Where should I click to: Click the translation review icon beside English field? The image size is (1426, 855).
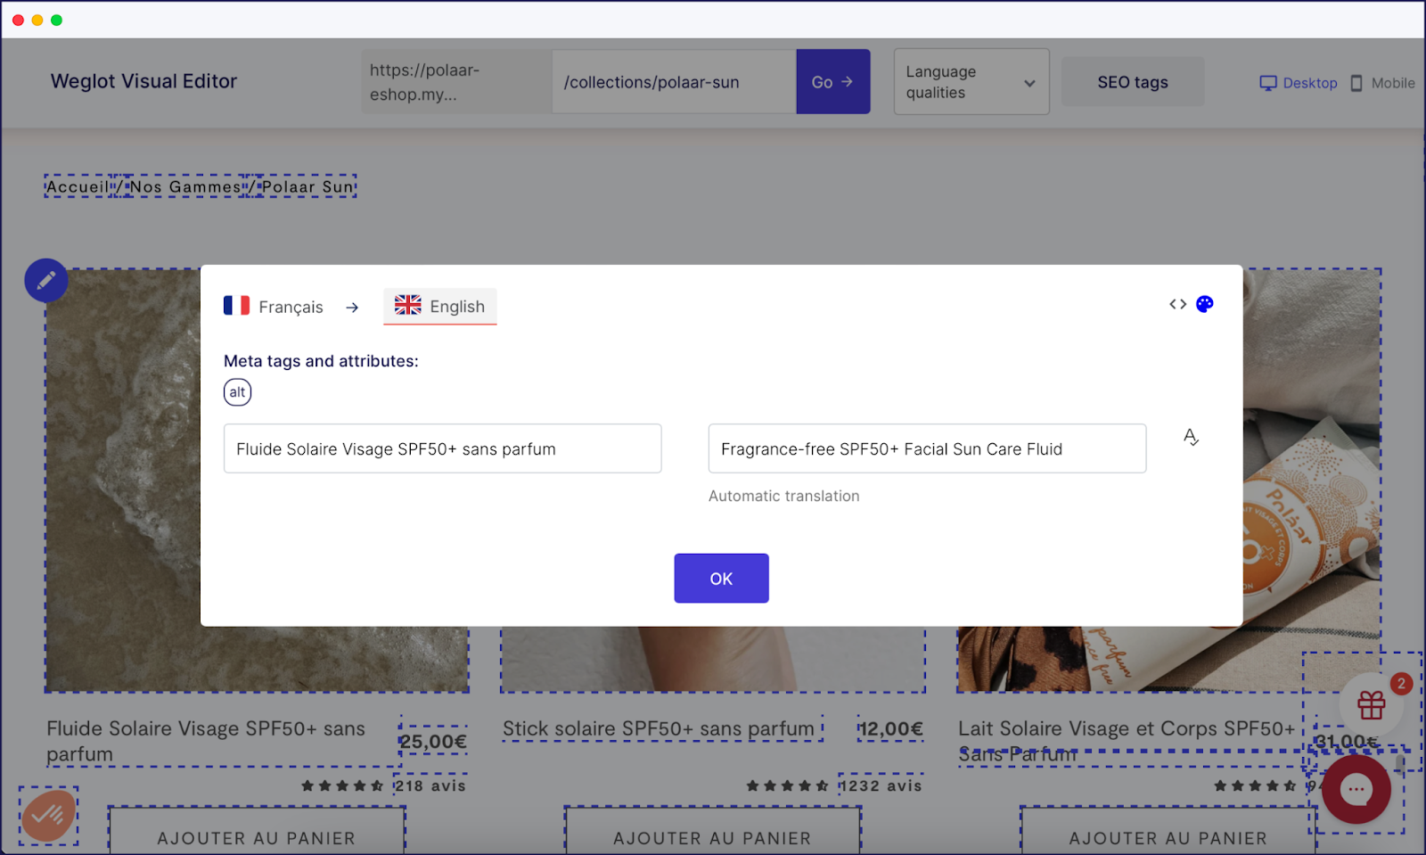pyautogui.click(x=1191, y=437)
